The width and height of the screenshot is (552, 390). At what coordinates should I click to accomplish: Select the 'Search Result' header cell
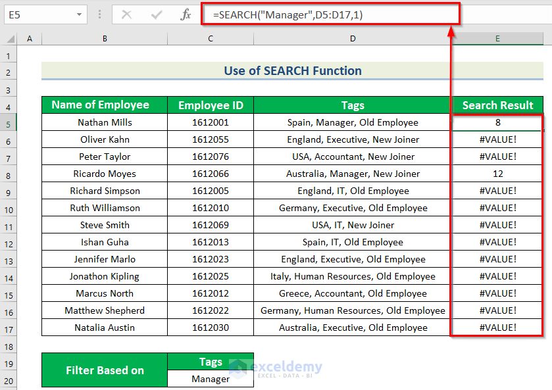click(497, 105)
